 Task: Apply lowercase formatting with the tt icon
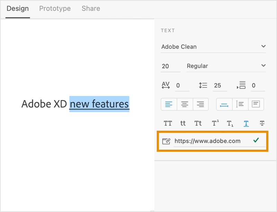[x=183, y=123]
